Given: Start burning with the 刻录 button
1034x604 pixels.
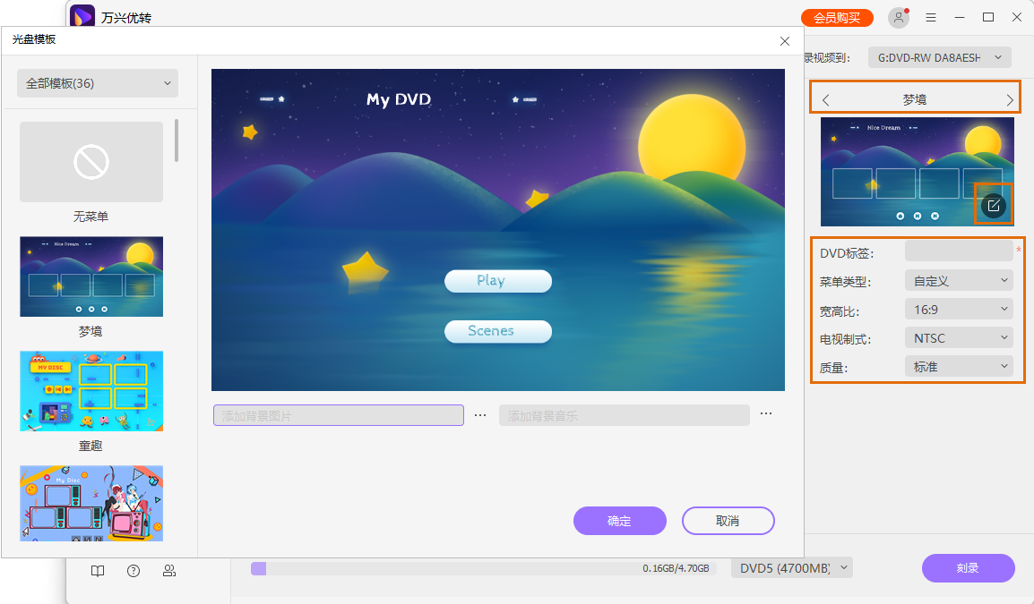Looking at the screenshot, I should coord(969,568).
